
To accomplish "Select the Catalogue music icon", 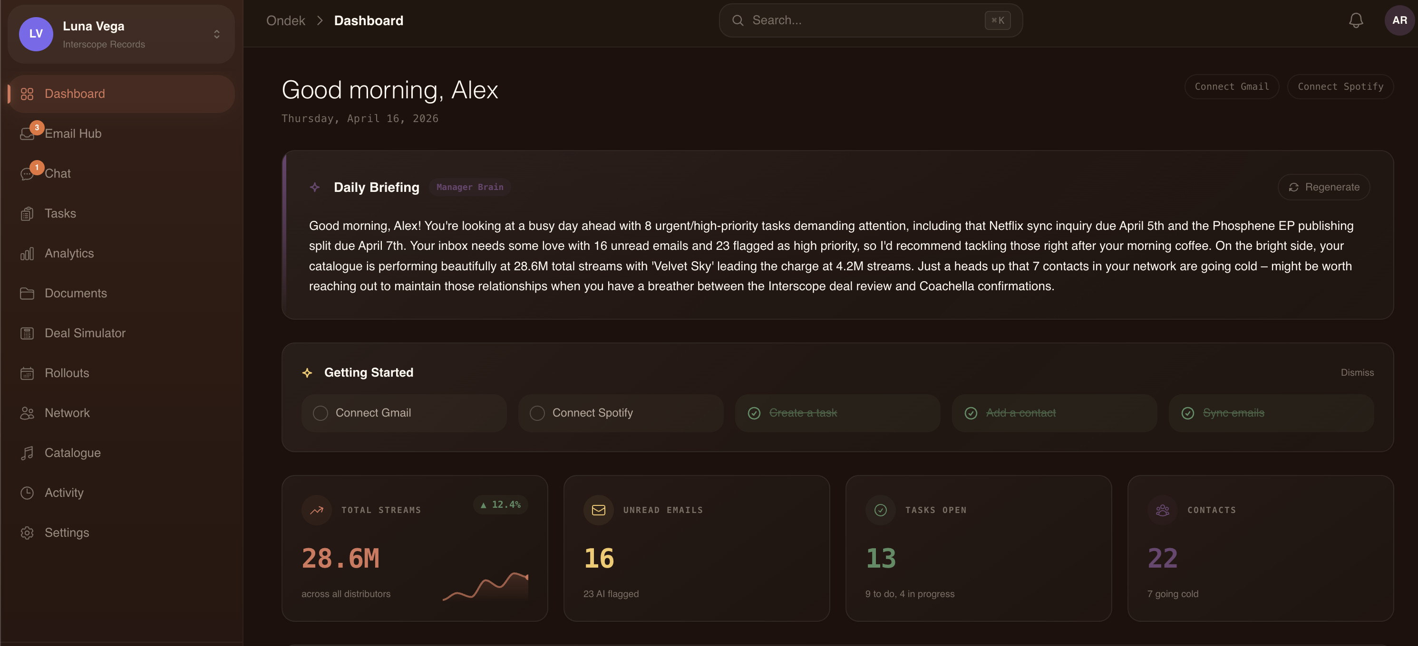I will pyautogui.click(x=28, y=453).
